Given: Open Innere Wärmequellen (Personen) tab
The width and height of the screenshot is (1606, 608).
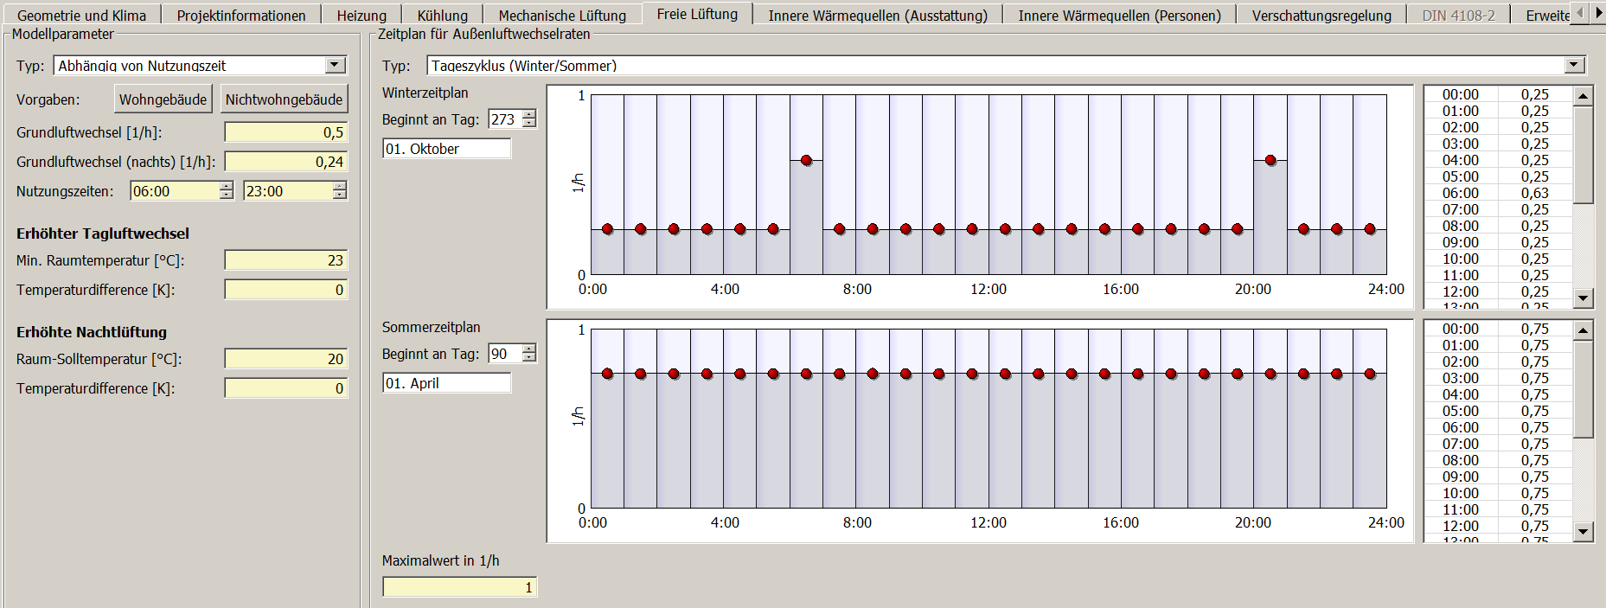Looking at the screenshot, I should (x=1120, y=16).
